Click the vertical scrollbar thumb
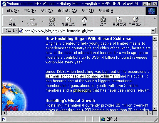 click(x=155, y=53)
